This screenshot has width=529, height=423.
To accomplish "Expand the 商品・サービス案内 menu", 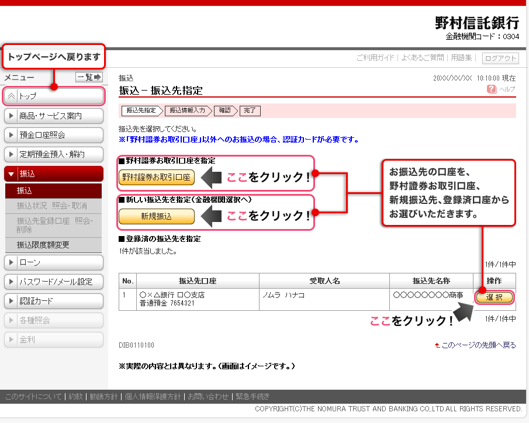I will tap(54, 116).
